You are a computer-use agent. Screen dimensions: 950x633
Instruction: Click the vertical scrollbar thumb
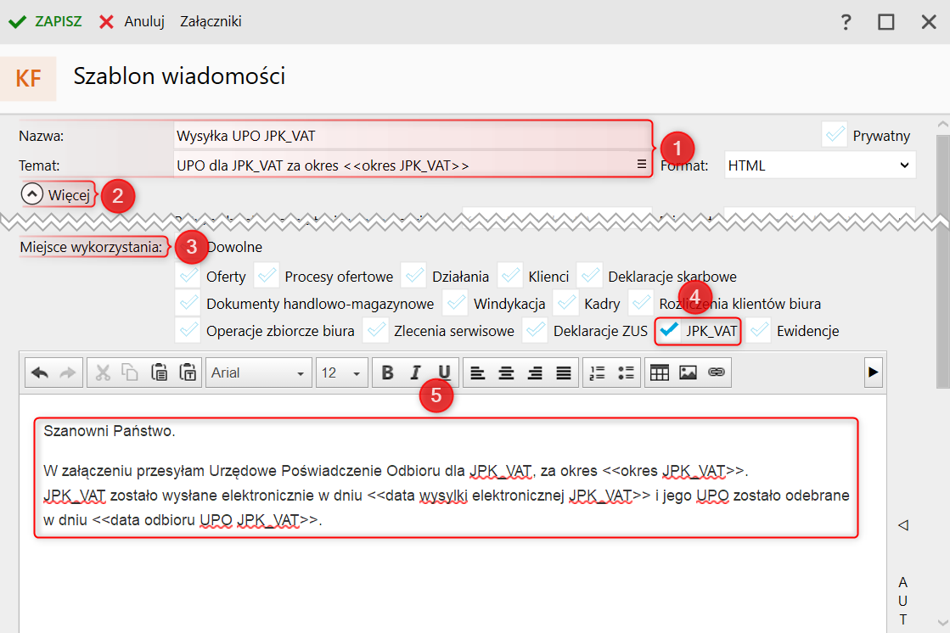coord(942,260)
